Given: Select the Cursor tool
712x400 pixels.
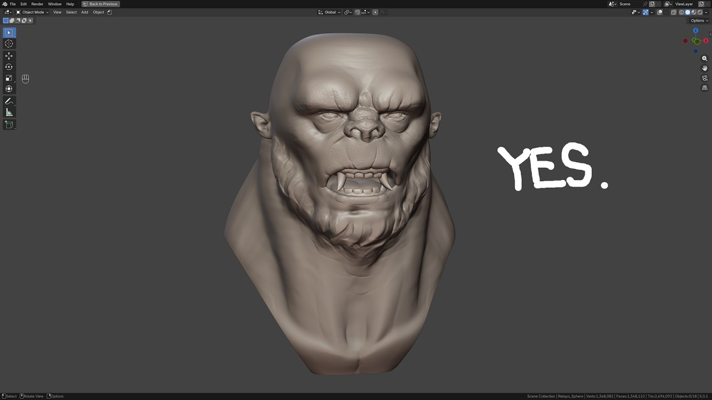Looking at the screenshot, I should 9,44.
